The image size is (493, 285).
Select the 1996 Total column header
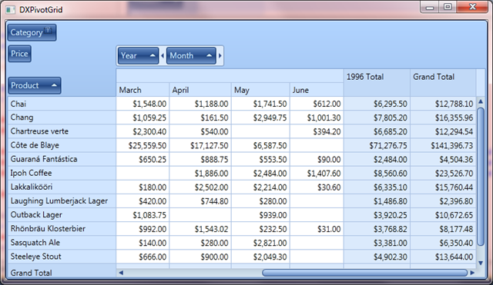coord(377,83)
